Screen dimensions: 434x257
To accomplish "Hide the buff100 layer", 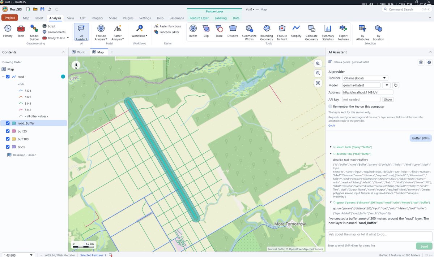I will point(8,139).
